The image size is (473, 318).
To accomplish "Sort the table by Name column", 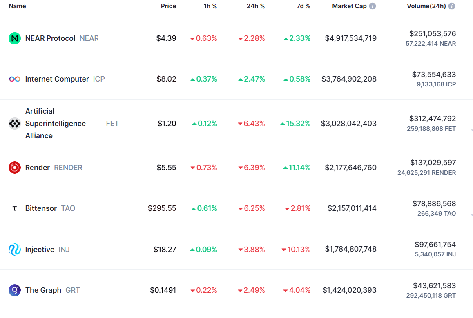I will pos(17,6).
